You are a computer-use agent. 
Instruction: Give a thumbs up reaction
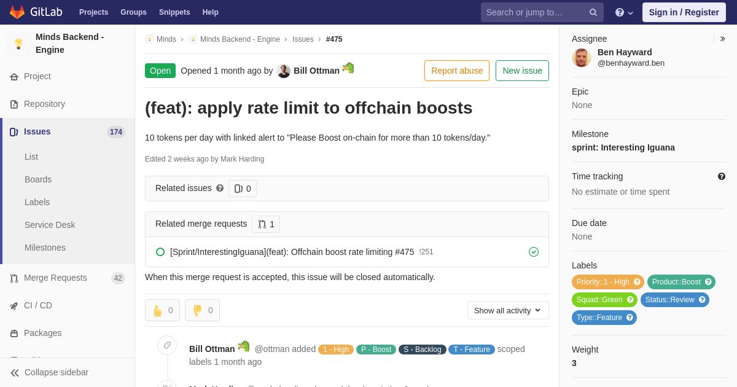162,310
